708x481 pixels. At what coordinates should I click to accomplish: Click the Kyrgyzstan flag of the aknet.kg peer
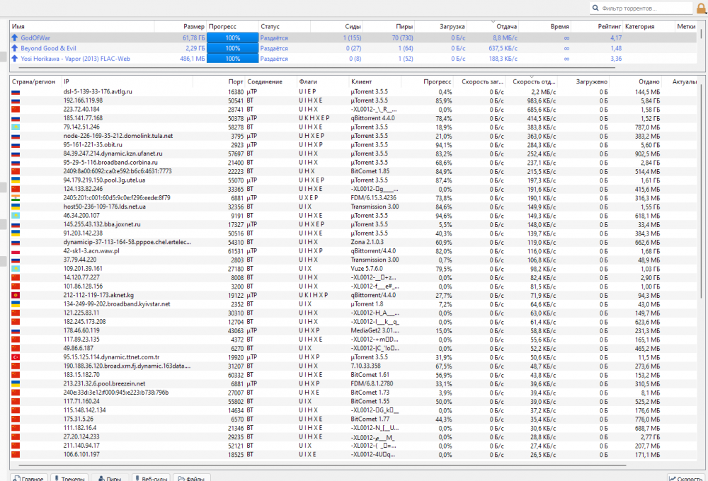click(16, 295)
